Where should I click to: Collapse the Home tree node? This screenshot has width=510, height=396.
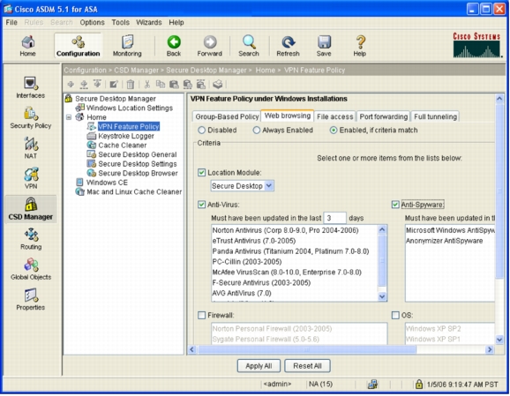pos(69,117)
